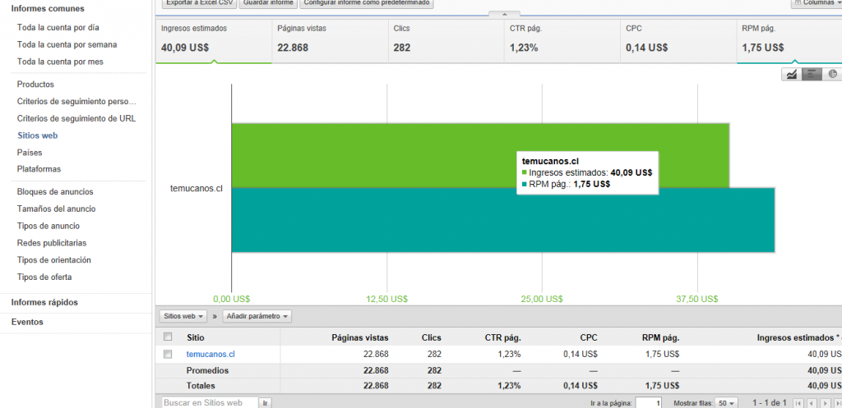Select the CTR pág. metric tab
Screen dimensions: 842x408
click(562, 41)
